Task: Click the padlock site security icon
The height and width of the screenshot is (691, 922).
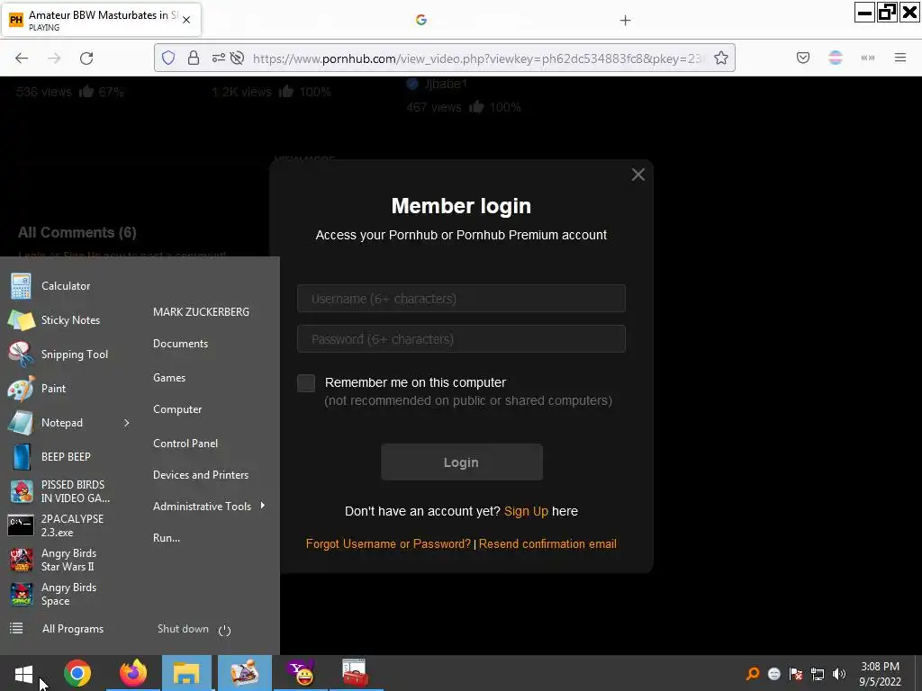Action: click(x=194, y=58)
